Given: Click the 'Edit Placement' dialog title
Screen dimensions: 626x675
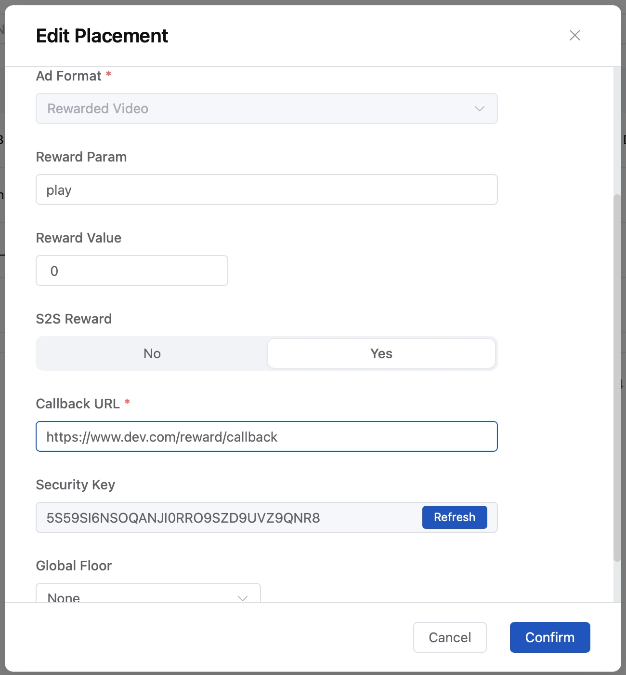Looking at the screenshot, I should (x=102, y=36).
